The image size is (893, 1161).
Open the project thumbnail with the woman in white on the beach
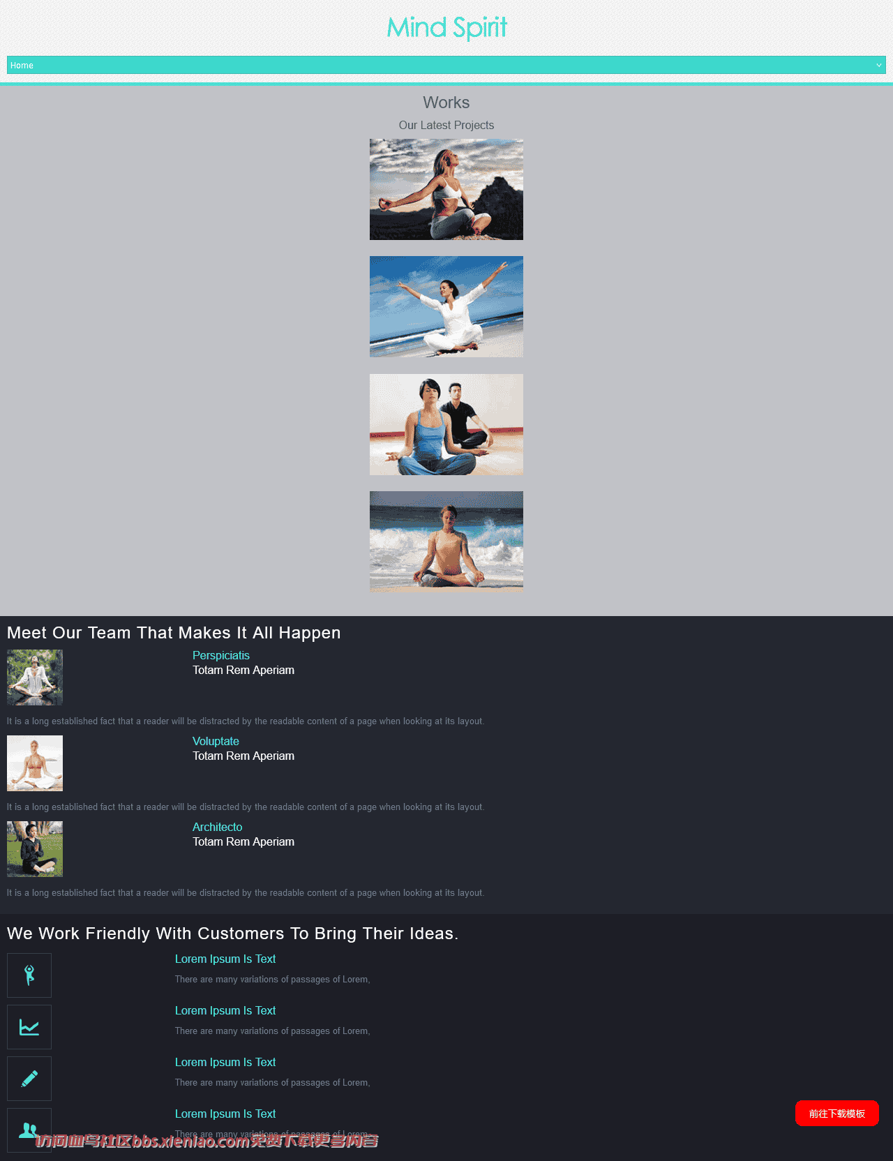pos(446,306)
